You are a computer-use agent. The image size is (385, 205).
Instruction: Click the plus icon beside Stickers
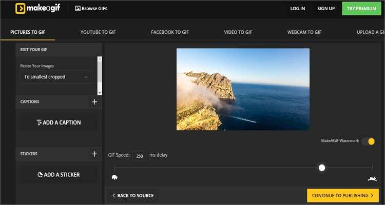click(94, 154)
